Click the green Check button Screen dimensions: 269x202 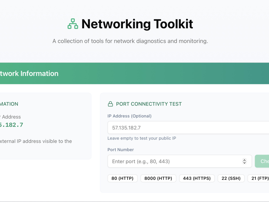coord(262,161)
